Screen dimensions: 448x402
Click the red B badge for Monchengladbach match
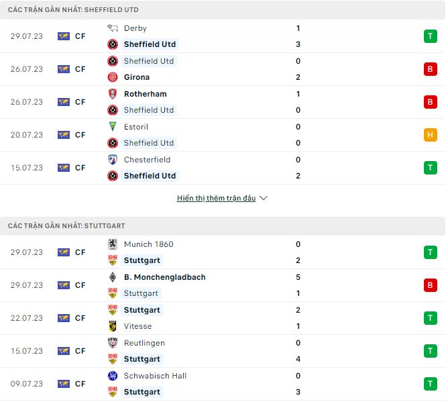(430, 285)
